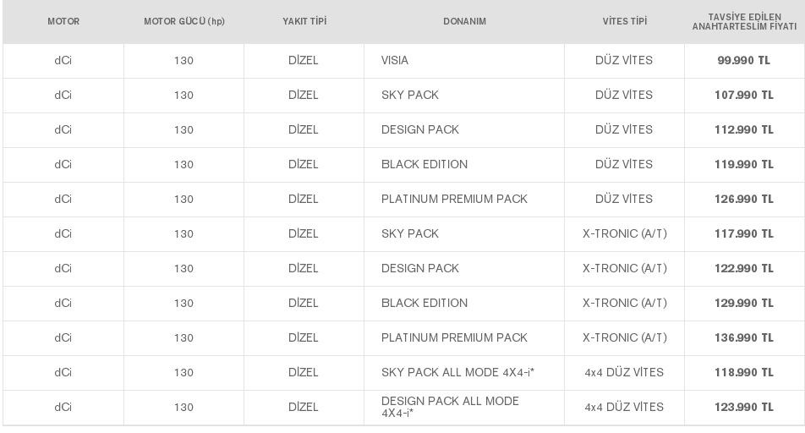
Task: Click the VİTES TİPİ column header
Action: coord(625,22)
